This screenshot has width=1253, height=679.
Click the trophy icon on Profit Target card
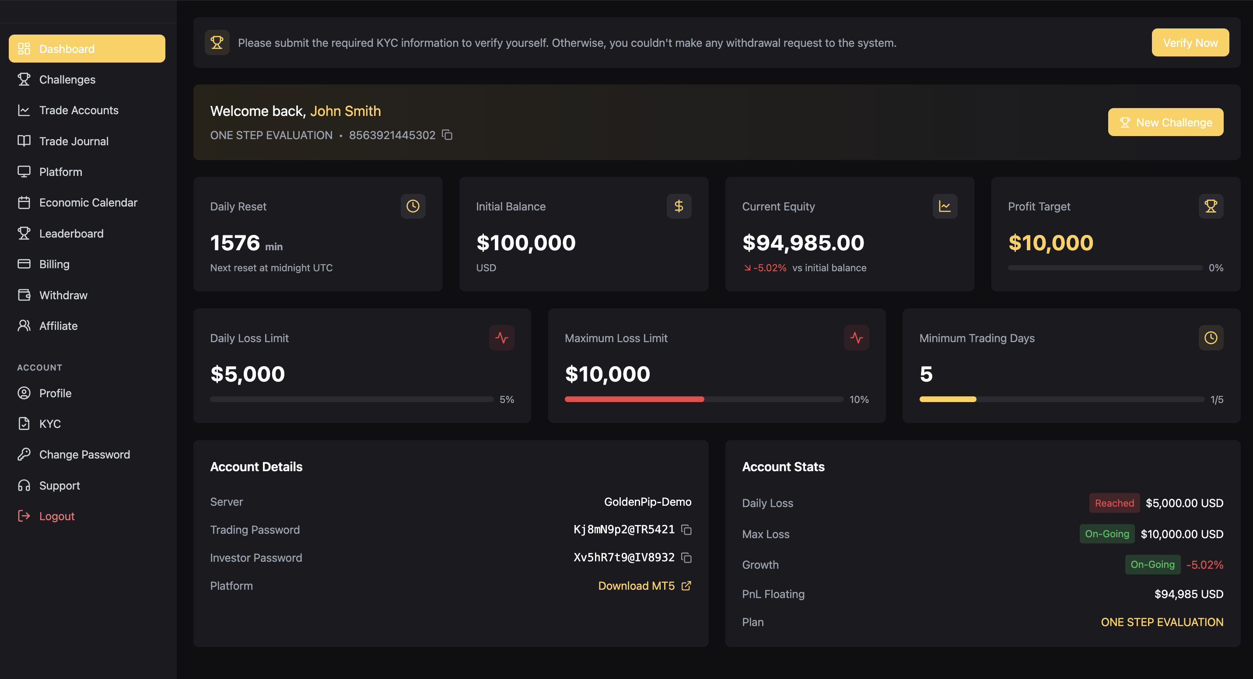click(1211, 206)
